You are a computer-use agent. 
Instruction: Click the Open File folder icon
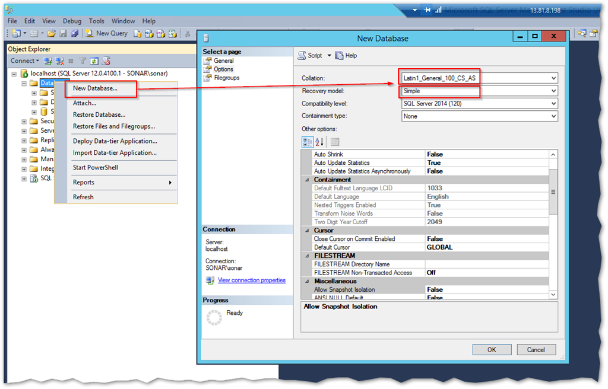click(x=51, y=34)
